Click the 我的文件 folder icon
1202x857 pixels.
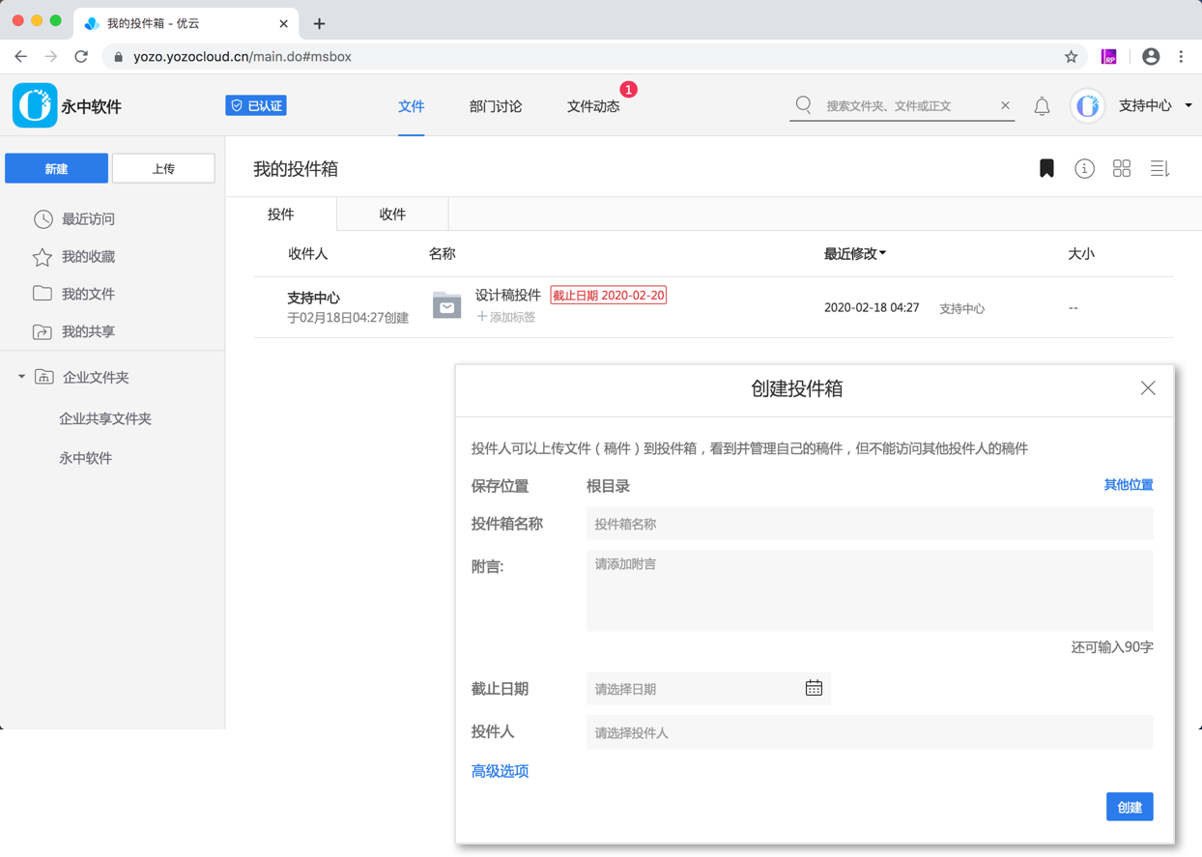[x=43, y=293]
